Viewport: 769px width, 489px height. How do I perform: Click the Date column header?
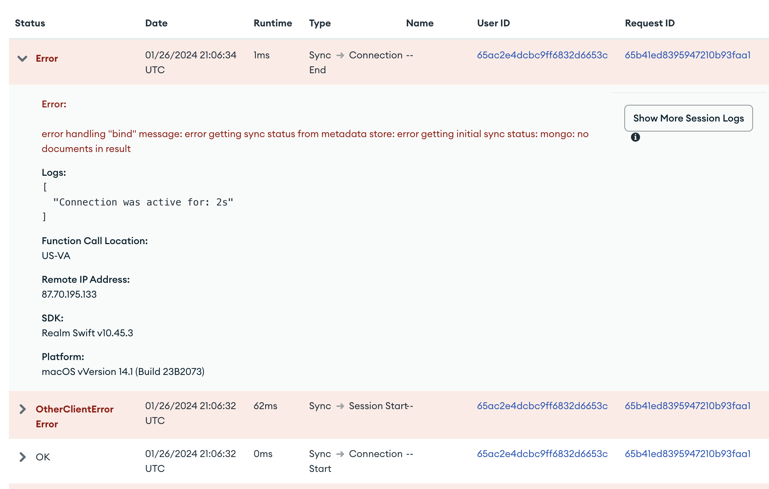[156, 23]
